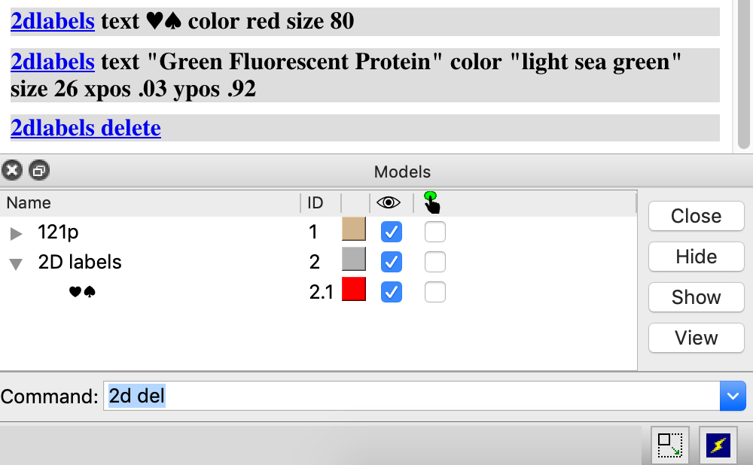Expand the 121p model tree row
This screenshot has height=465, width=753.
click(x=17, y=233)
